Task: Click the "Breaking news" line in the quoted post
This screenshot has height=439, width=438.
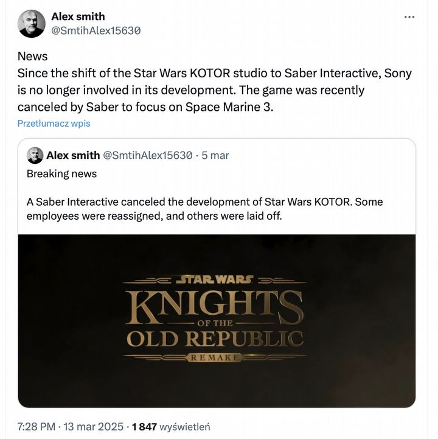Action: tap(61, 174)
